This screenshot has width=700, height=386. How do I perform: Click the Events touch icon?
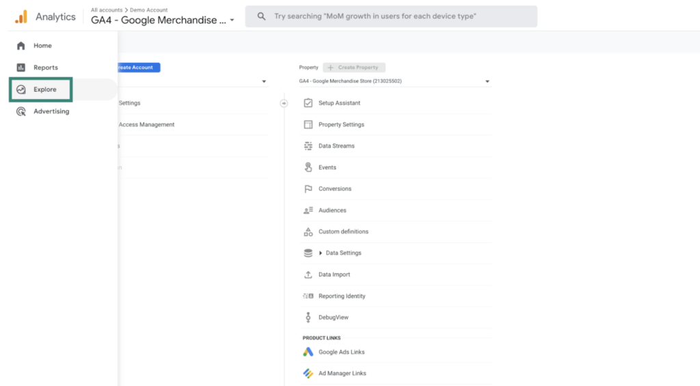tap(308, 167)
